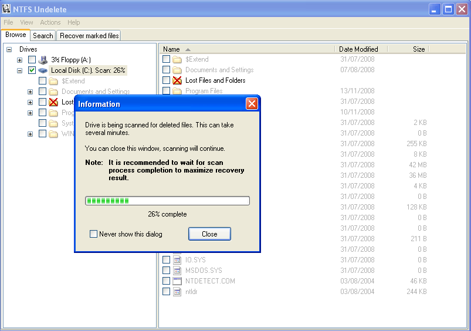
Task: Mark the MSDOS.SYS checkbox
Action: pos(166,270)
